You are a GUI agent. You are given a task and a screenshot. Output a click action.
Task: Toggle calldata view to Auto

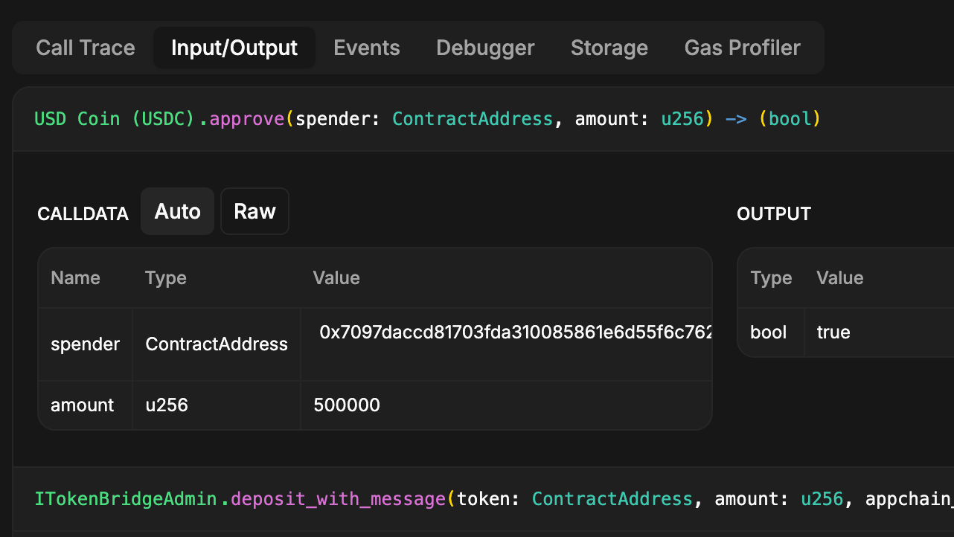click(x=177, y=211)
